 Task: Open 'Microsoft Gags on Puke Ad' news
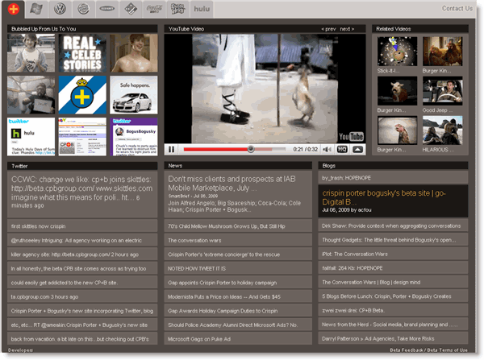tap(238, 339)
